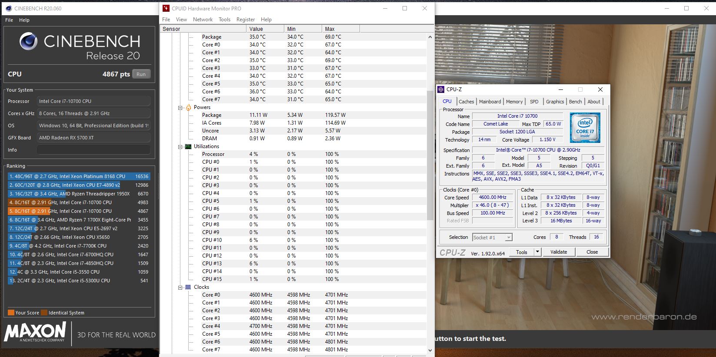Open Cinebench Help menu
Image resolution: width=716 pixels, height=357 pixels.
[x=24, y=20]
